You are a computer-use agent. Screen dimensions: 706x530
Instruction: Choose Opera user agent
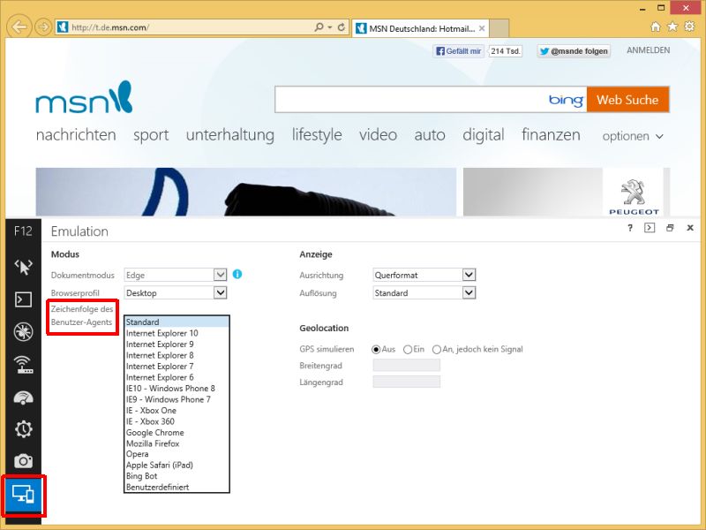click(x=177, y=454)
